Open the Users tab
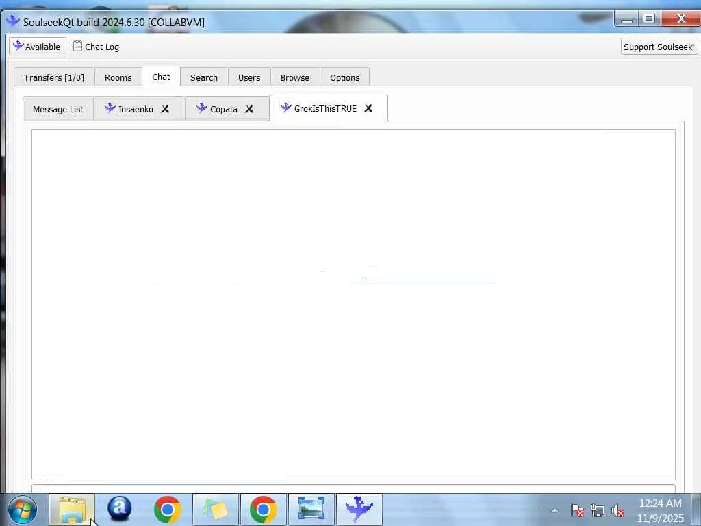 249,77
